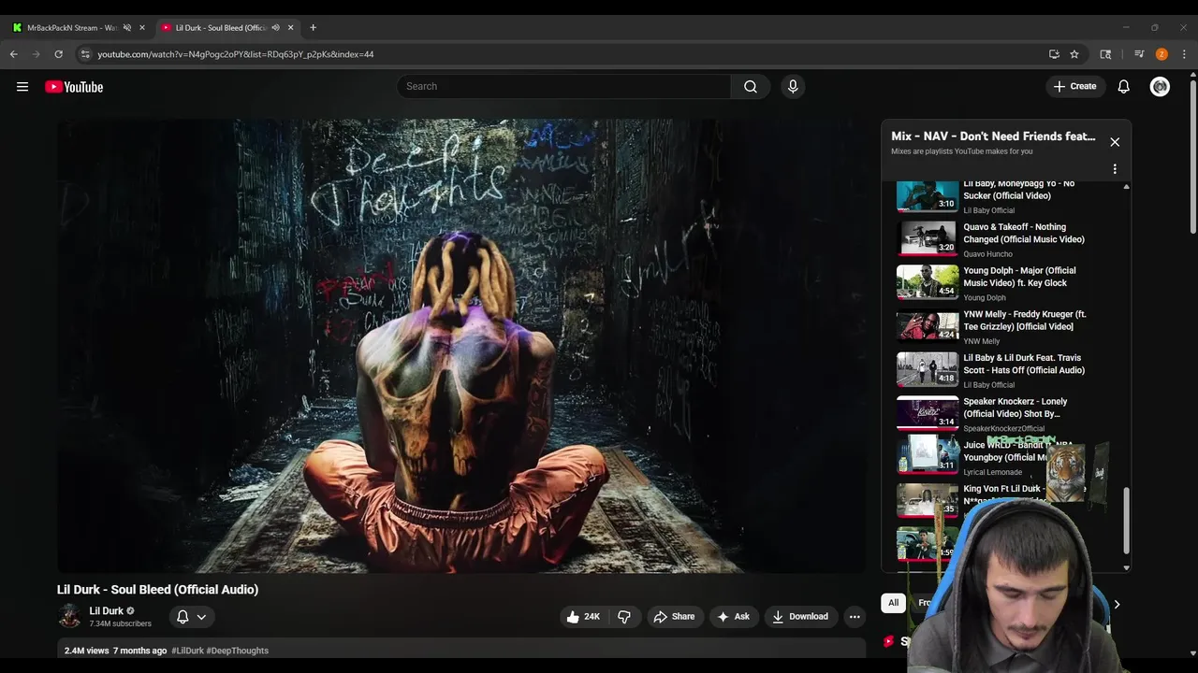Image resolution: width=1198 pixels, height=673 pixels.
Task: Click the page vertical scrollbar
Action: [x=1192, y=159]
